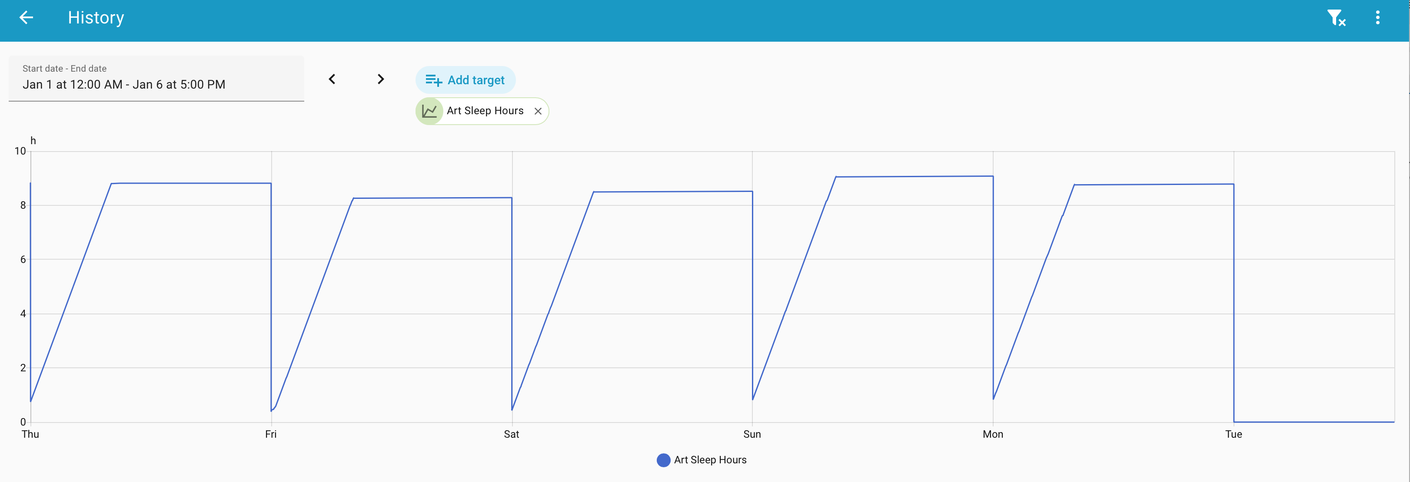Go to next date range chevron

380,79
